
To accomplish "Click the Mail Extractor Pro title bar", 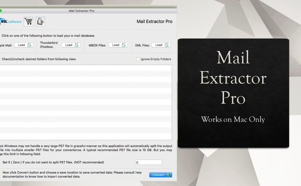I will pyautogui.click(x=81, y=11).
